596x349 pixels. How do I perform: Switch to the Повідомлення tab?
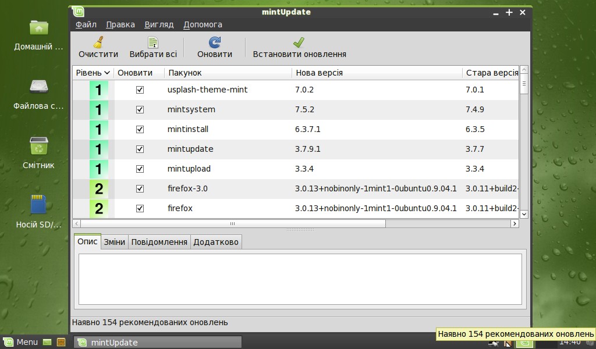point(159,242)
